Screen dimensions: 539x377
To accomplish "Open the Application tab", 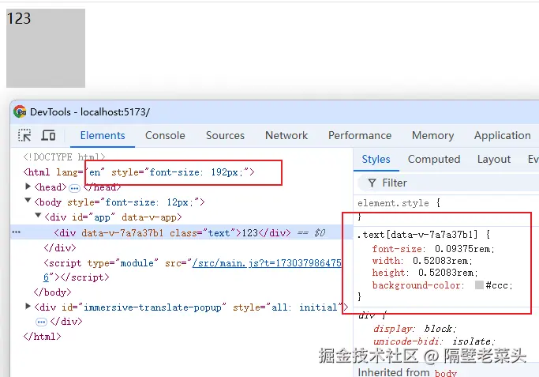I will coord(502,135).
